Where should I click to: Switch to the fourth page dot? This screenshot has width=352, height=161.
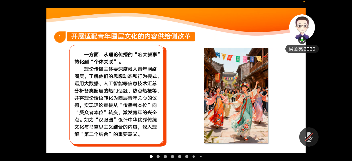coord(172,156)
